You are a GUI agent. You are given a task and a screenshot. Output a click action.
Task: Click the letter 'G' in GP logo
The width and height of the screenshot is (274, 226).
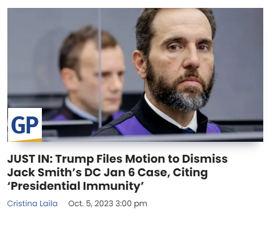(19, 125)
